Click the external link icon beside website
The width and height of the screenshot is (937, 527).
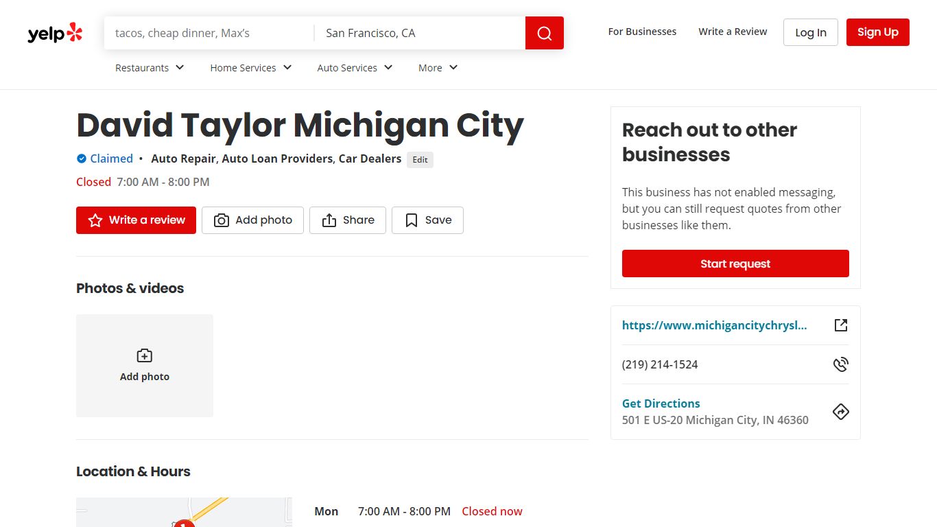point(841,325)
